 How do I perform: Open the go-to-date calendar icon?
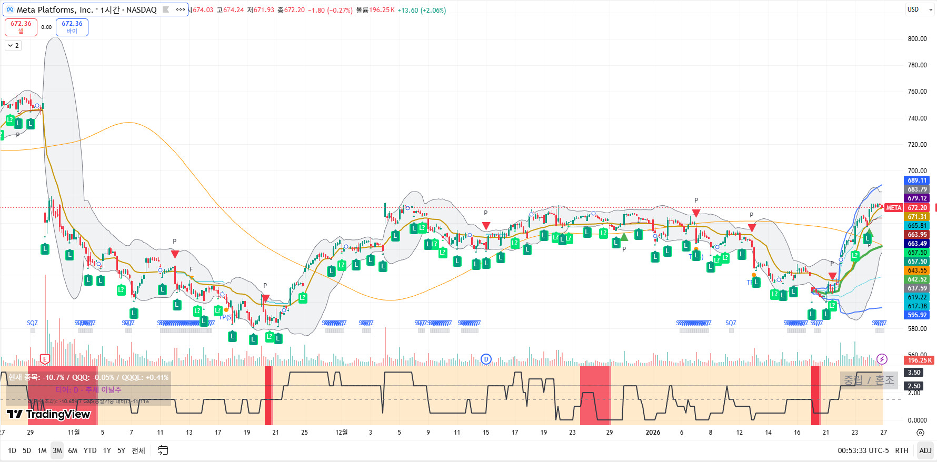tap(163, 450)
